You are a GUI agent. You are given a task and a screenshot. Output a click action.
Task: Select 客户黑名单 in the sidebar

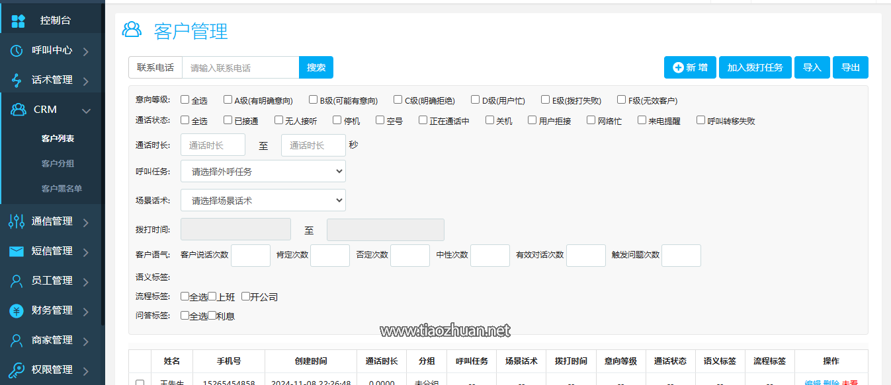(x=62, y=189)
